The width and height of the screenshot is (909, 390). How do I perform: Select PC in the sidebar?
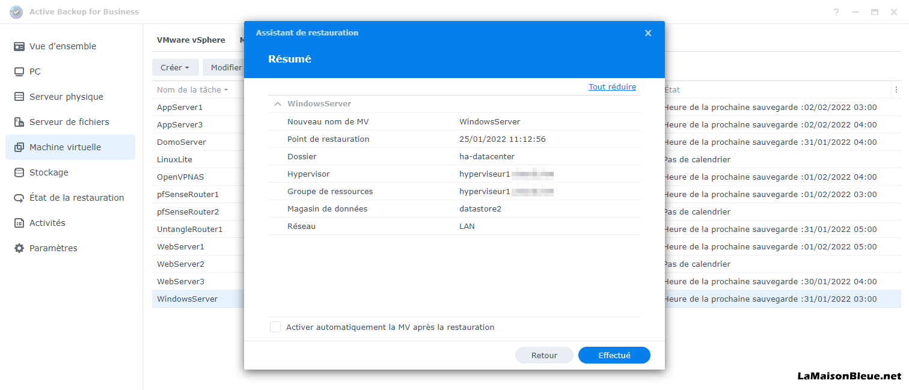point(70,72)
